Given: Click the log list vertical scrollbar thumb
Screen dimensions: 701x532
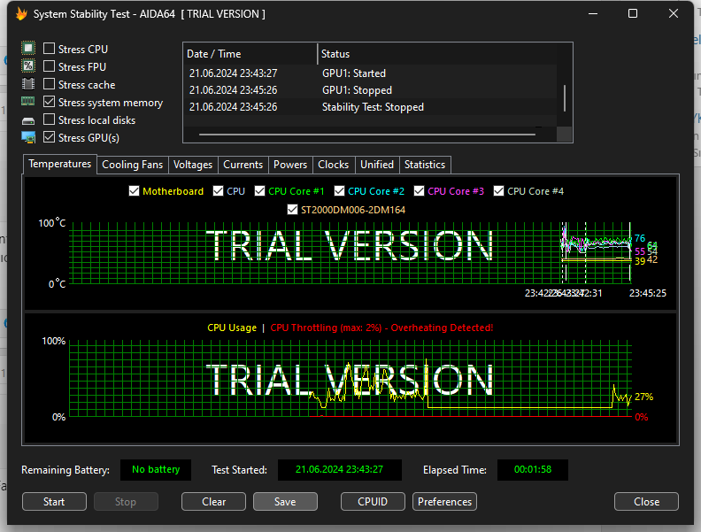Looking at the screenshot, I should (565, 98).
